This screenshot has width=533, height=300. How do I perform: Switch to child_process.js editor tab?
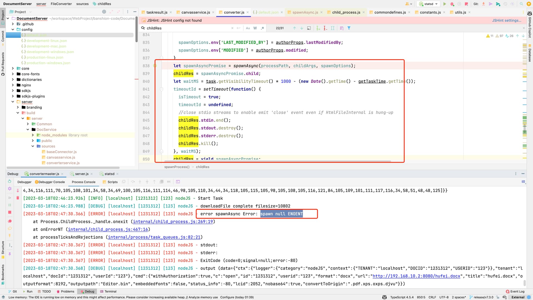pyautogui.click(x=346, y=12)
